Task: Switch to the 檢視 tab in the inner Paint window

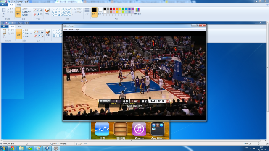Action: [x=20, y=26]
